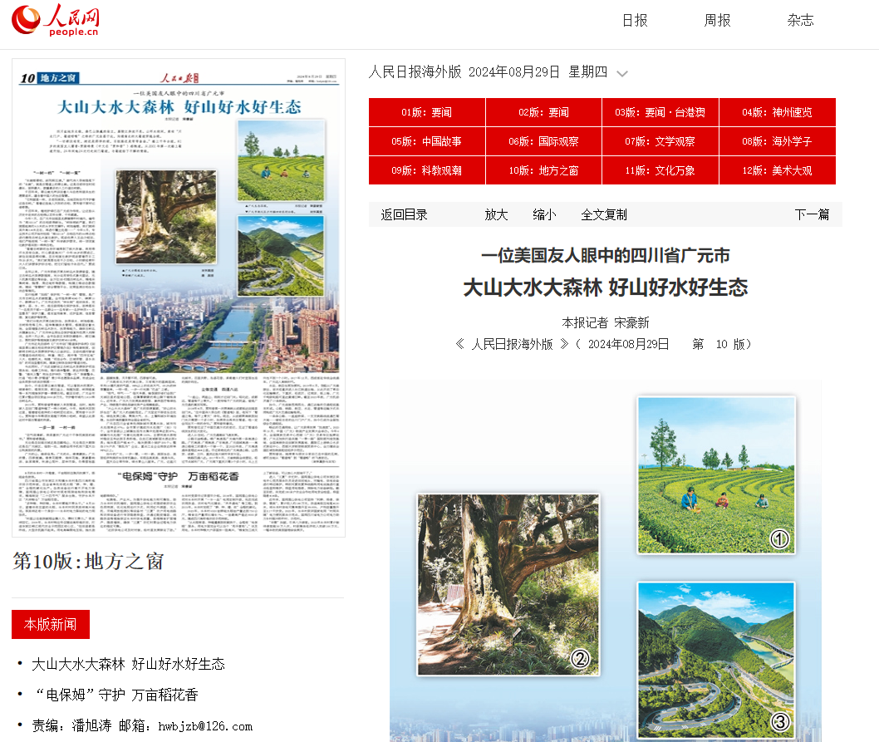
Task: Go to 09版：科教观潮
Action: coord(426,170)
